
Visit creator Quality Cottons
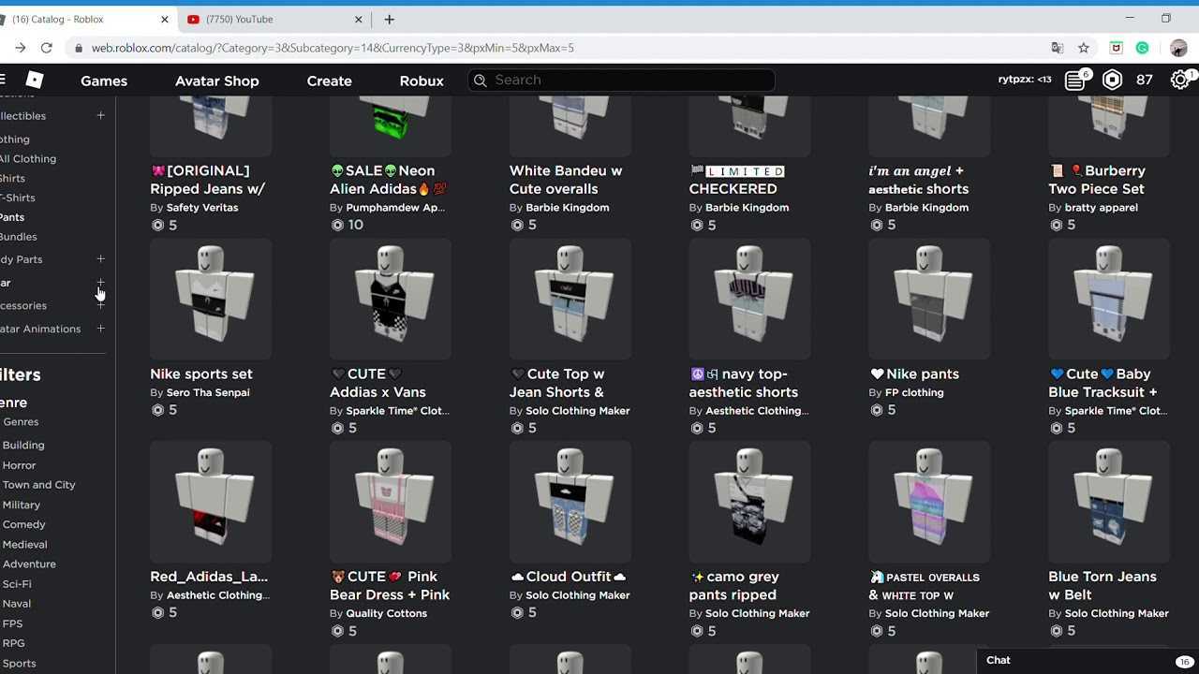point(386,613)
